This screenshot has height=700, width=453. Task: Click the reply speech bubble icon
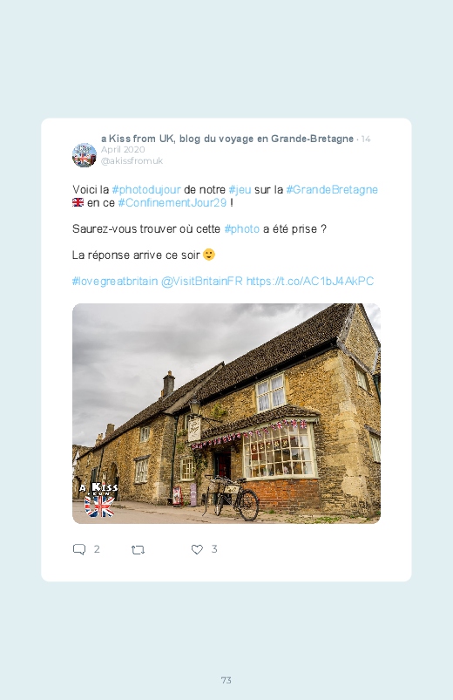(x=79, y=549)
